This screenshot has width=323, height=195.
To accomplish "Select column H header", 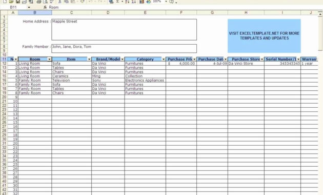I will click(x=246, y=13).
